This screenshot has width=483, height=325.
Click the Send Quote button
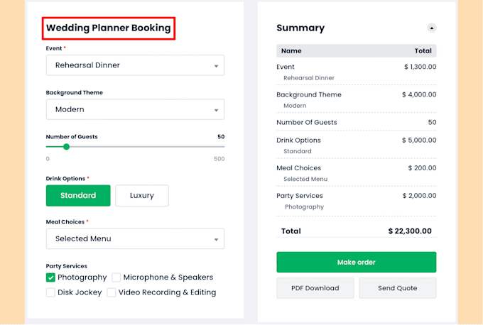pyautogui.click(x=397, y=288)
